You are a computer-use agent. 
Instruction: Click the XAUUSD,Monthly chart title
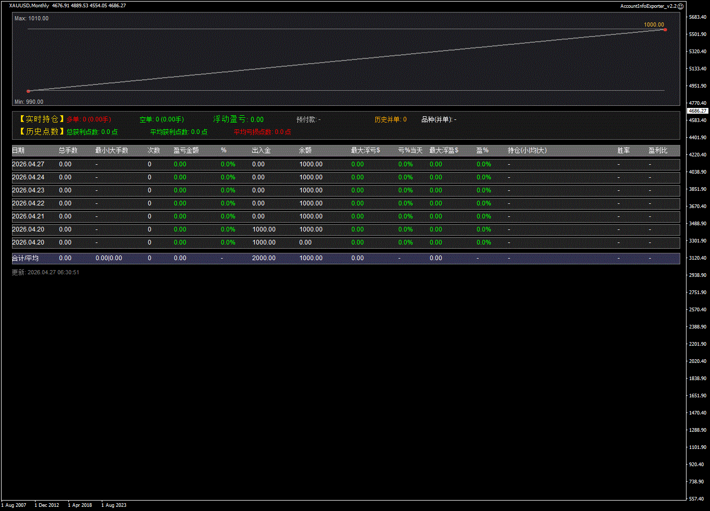tap(29, 6)
